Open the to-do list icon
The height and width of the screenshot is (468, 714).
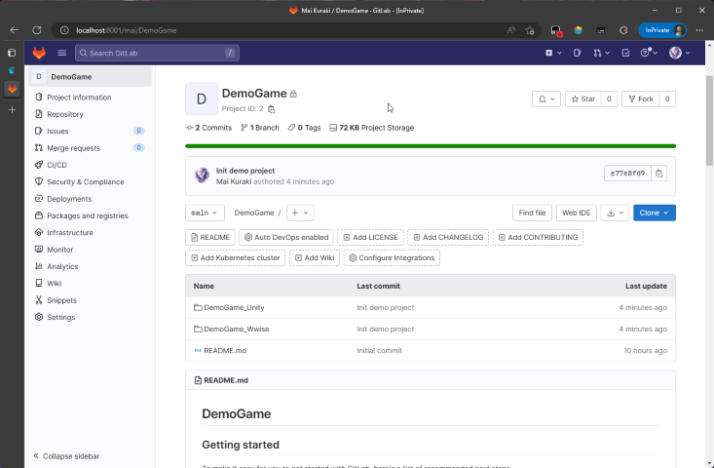point(625,53)
